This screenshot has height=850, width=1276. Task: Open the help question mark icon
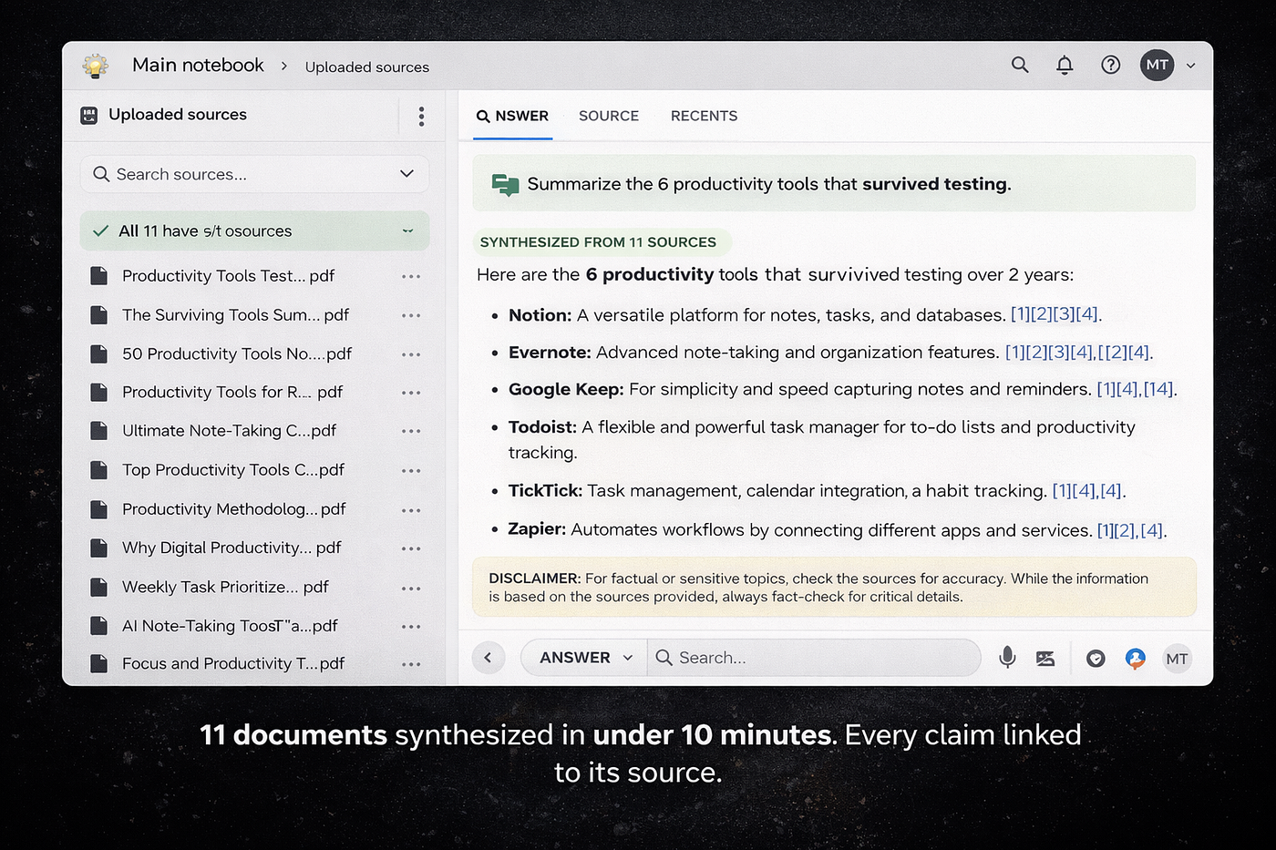1110,65
